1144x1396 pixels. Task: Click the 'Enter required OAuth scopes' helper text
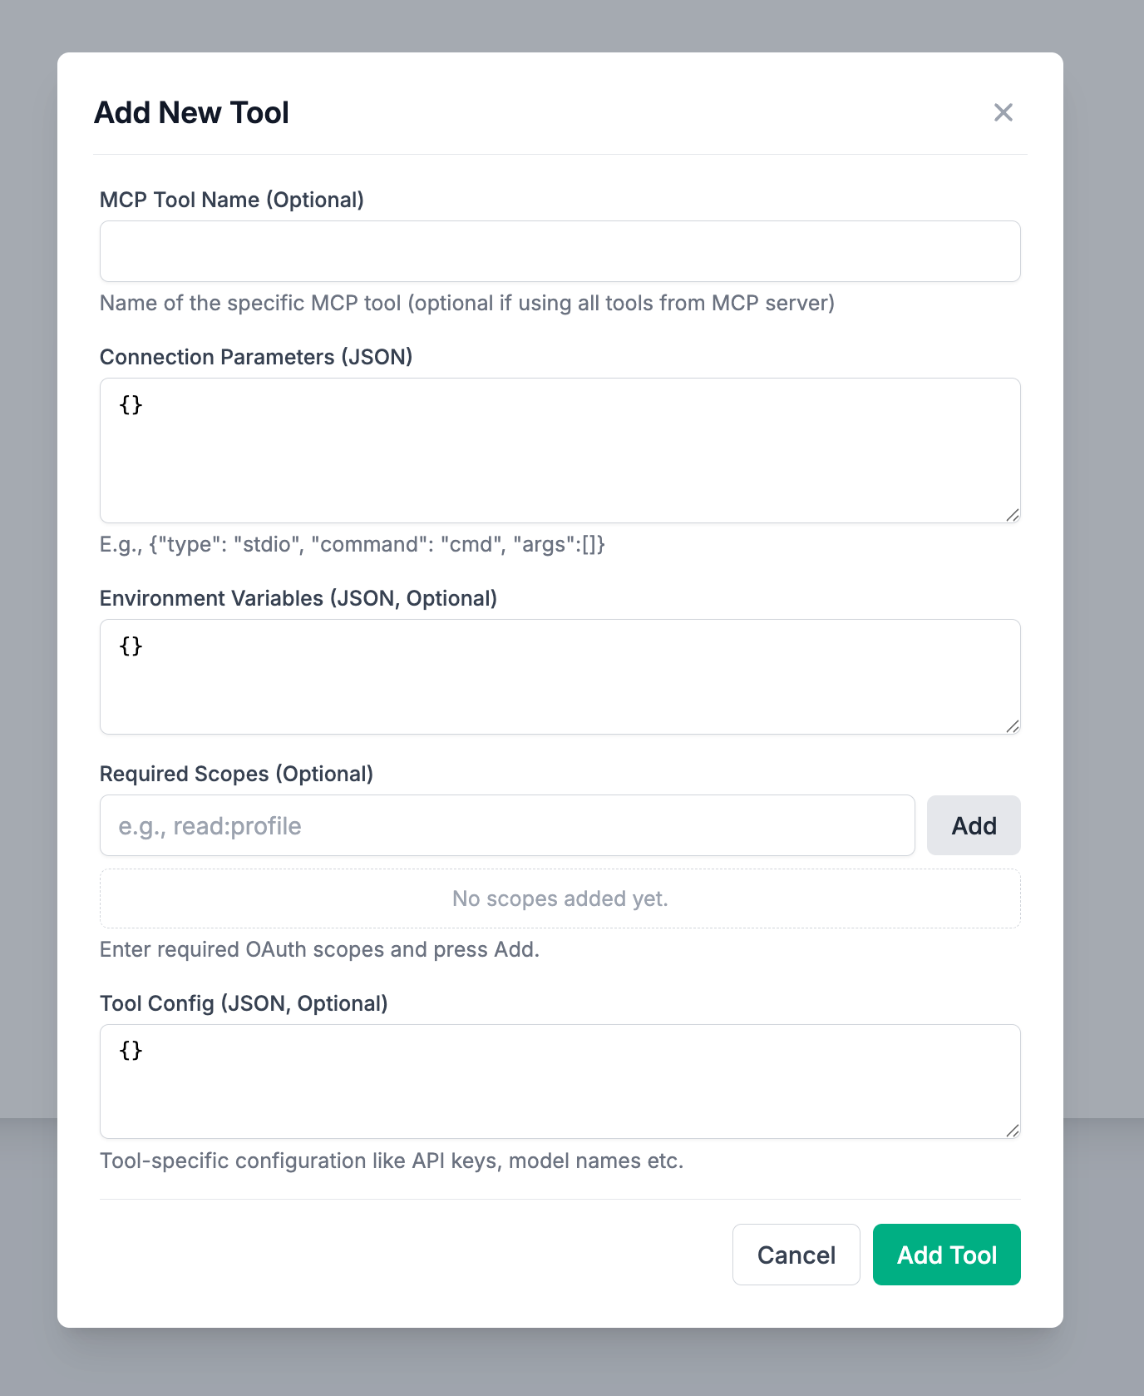pos(319,949)
